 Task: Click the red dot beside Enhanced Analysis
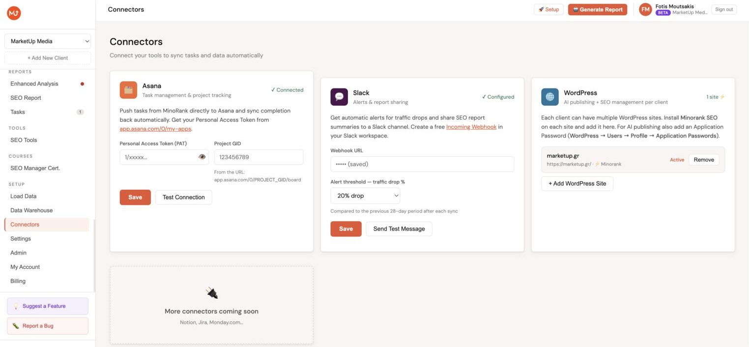click(x=82, y=84)
